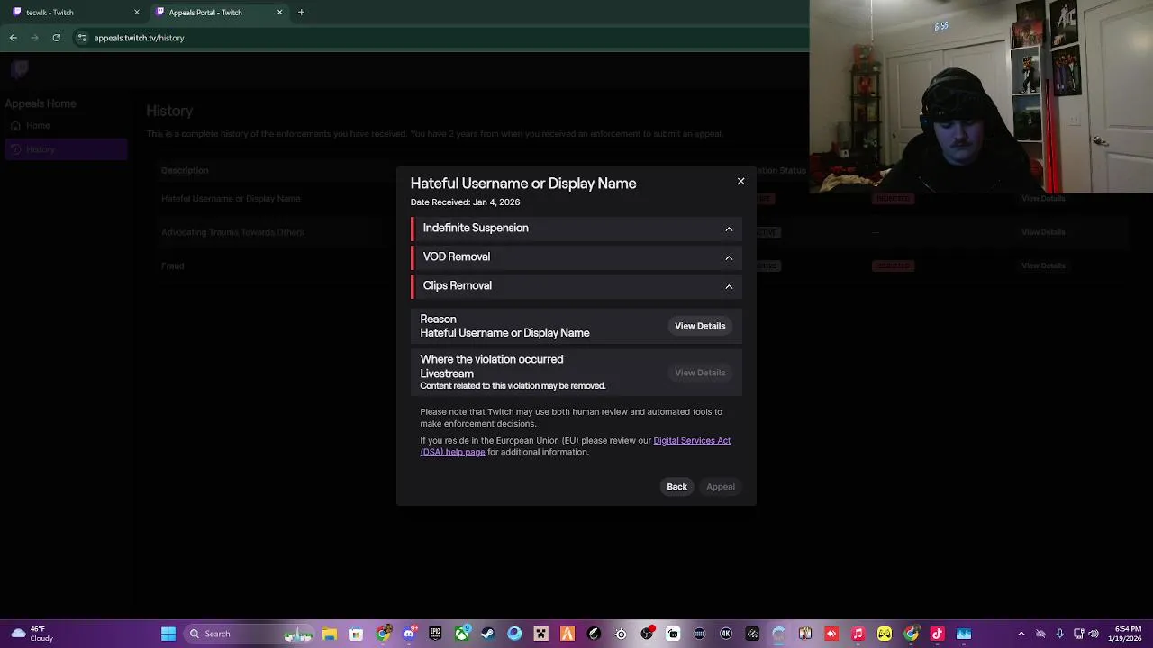View Details for the Fraud enforcement row
This screenshot has height=648, width=1153.
pyautogui.click(x=1043, y=265)
